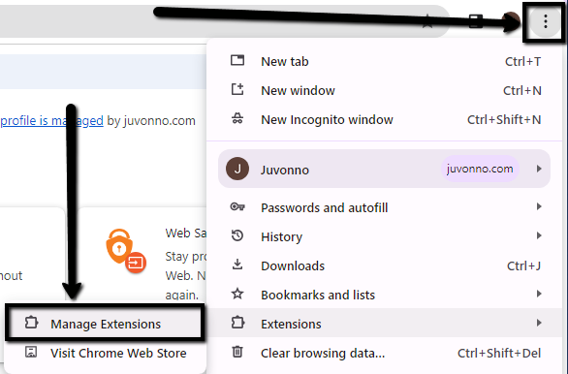Screen dimensions: 568x374
Task: Click the Incognito hat-and-glasses icon
Action: pos(237,118)
